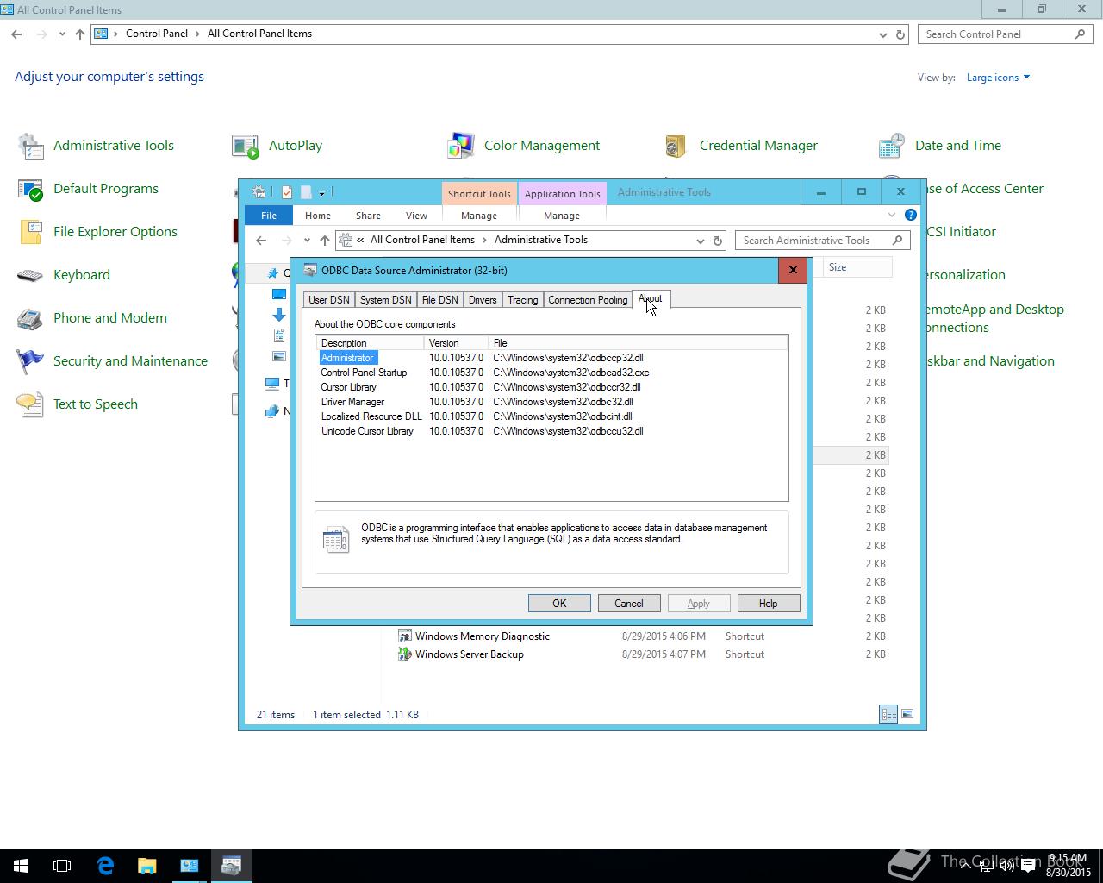The height and width of the screenshot is (883, 1103).
Task: Open the File menu in Administrative Tools
Action: coord(269,216)
